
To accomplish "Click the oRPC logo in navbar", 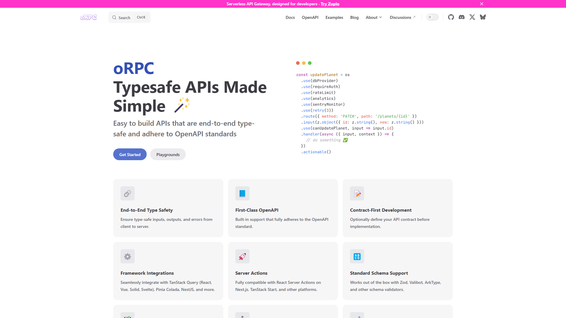I will coord(88,17).
